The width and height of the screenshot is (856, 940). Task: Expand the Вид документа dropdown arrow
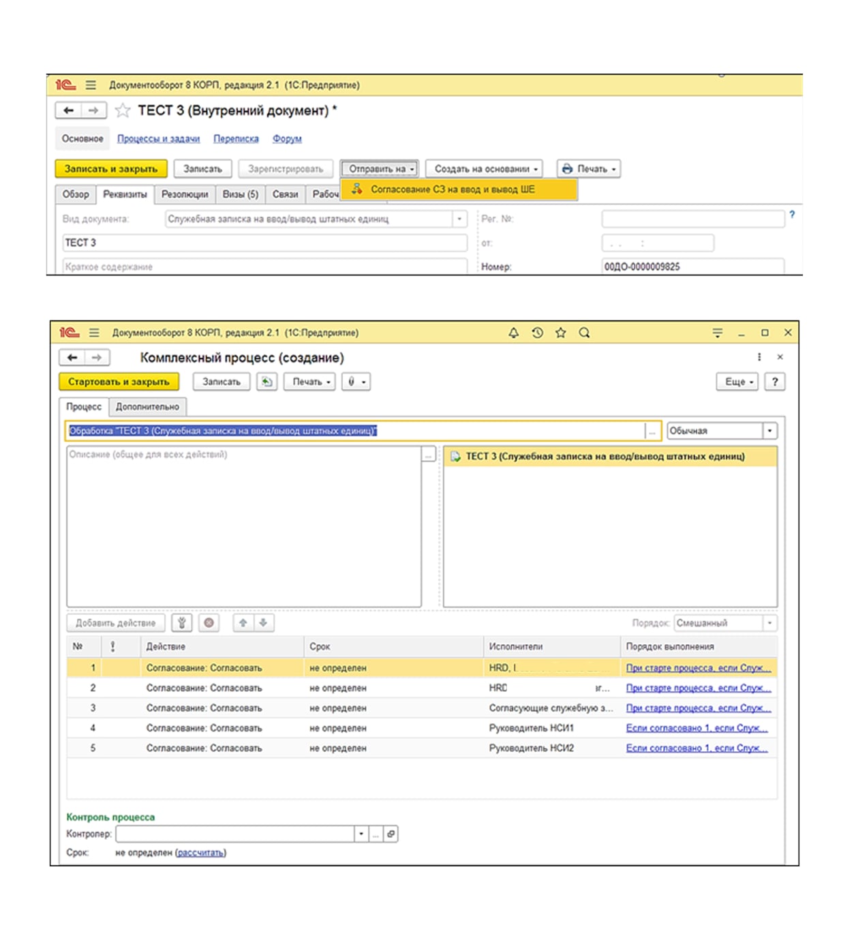pos(459,219)
